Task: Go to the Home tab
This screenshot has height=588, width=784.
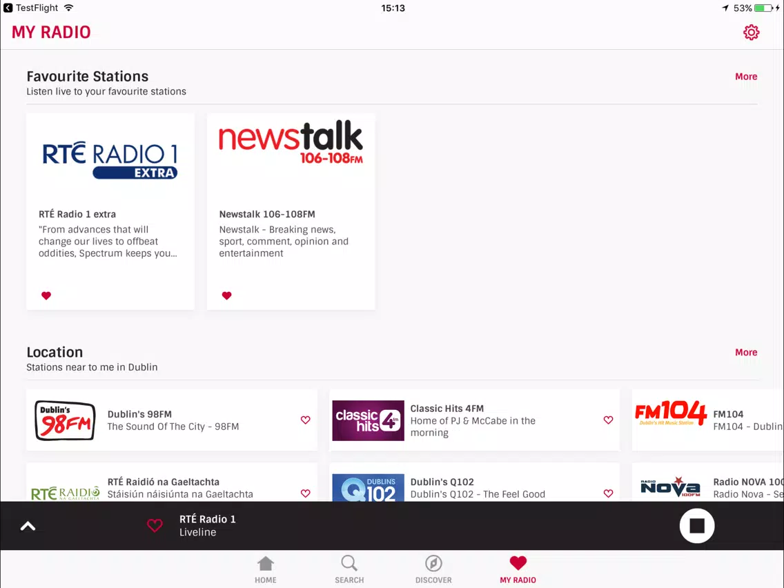Action: pyautogui.click(x=266, y=570)
